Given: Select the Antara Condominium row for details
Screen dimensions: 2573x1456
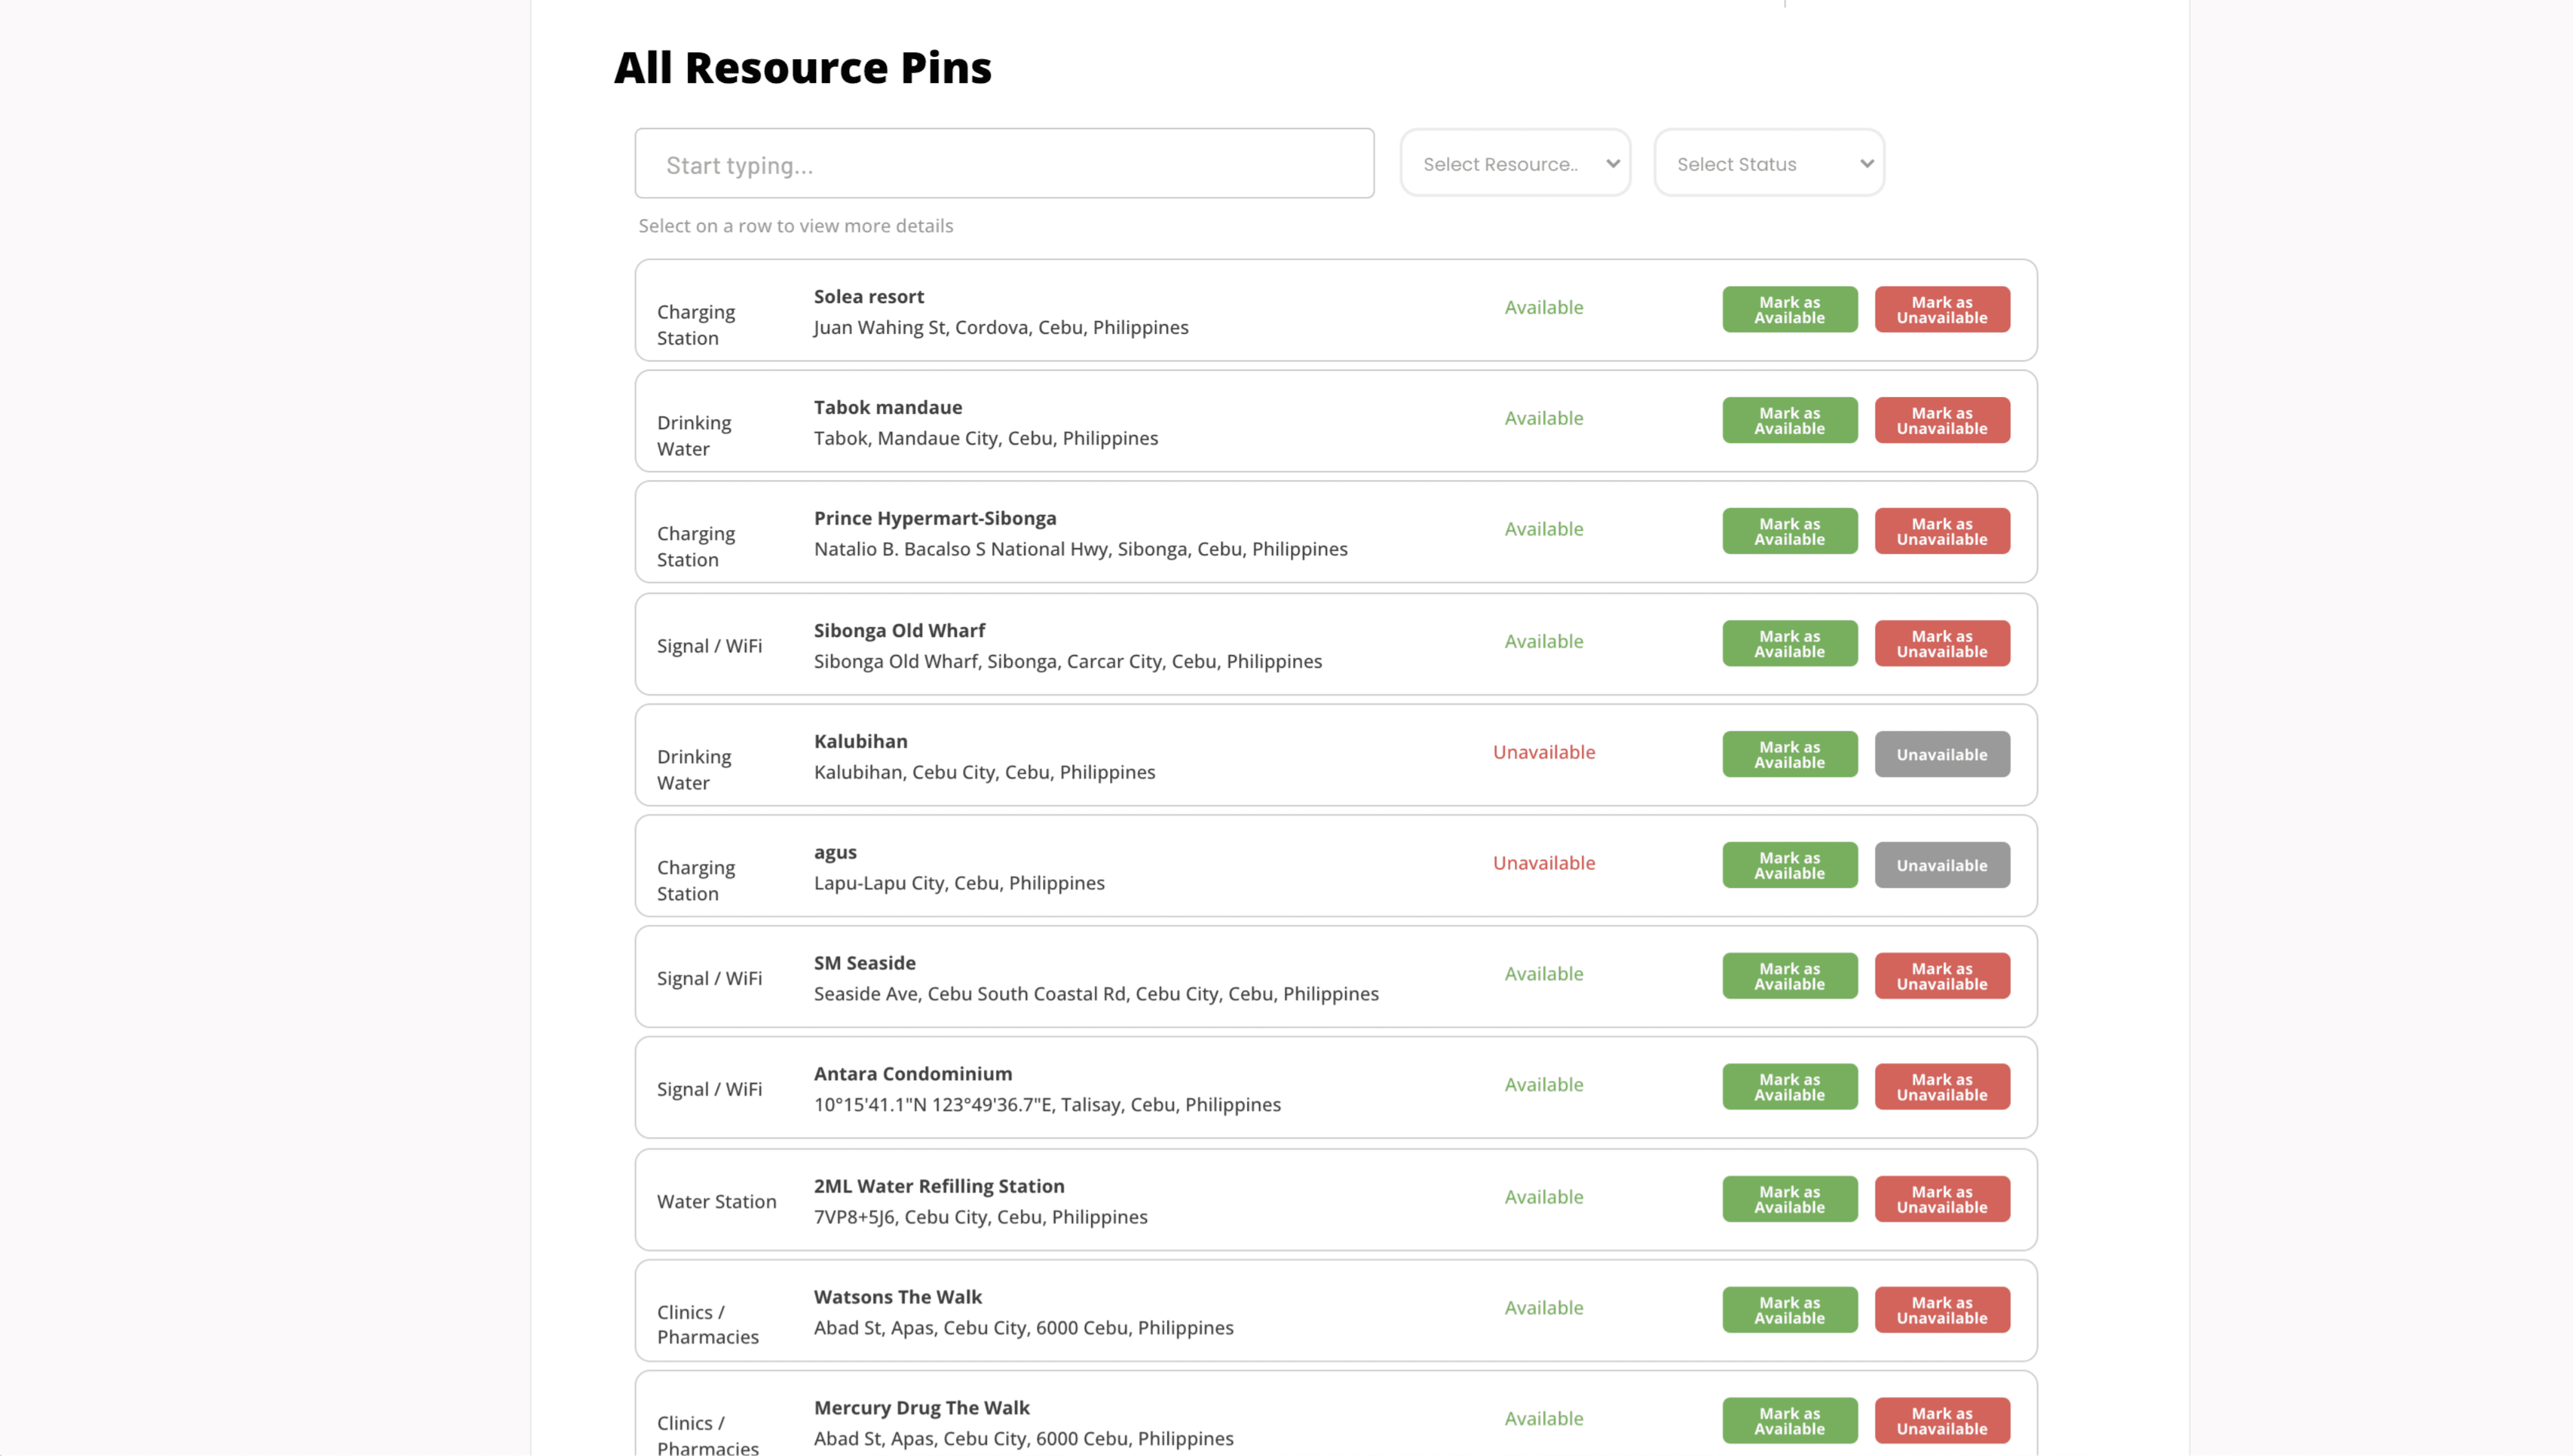Looking at the screenshot, I should point(1100,1089).
